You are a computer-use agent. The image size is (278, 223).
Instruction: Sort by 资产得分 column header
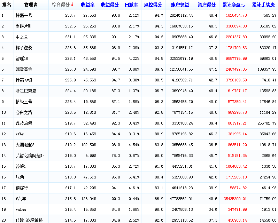207,5
